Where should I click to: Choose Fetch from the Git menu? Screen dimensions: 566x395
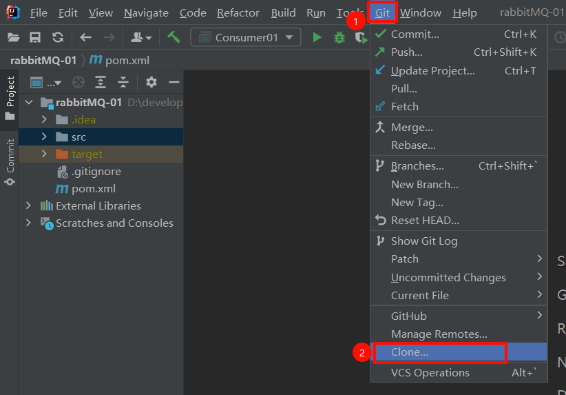[x=459, y=107]
